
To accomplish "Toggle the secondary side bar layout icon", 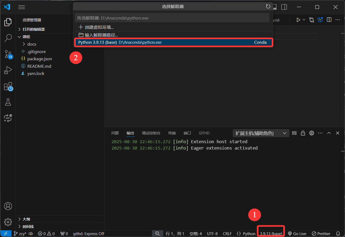I will 284,7.
